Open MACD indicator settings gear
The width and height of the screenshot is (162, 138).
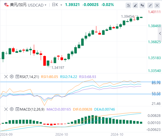(x=12, y=109)
